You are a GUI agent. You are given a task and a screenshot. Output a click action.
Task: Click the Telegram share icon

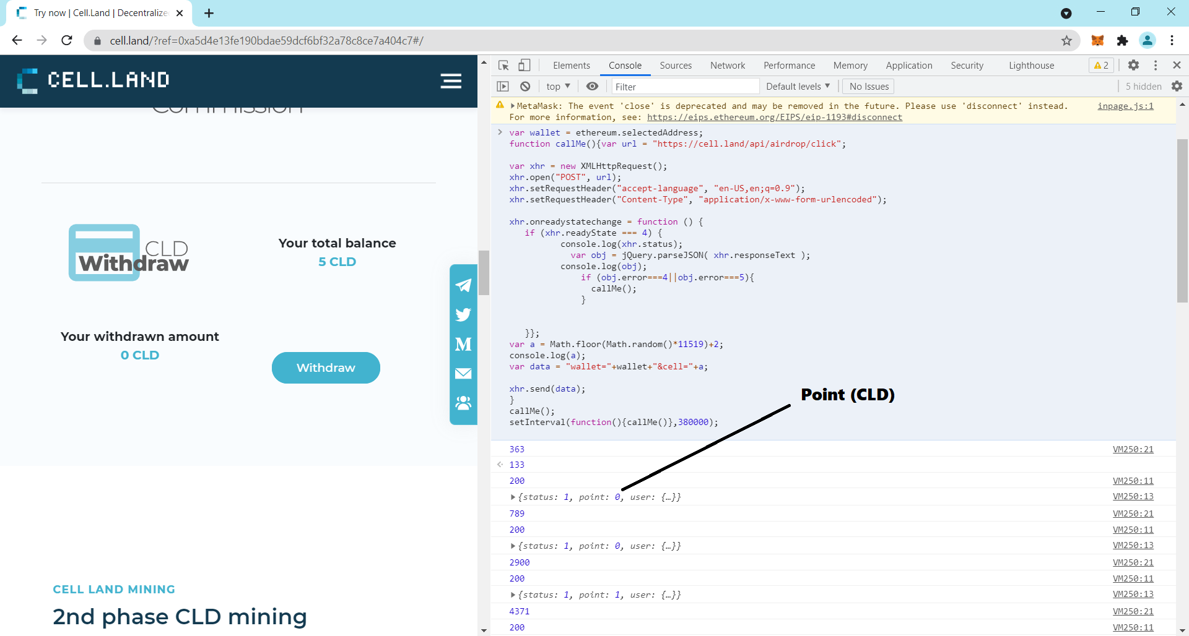[x=463, y=285]
